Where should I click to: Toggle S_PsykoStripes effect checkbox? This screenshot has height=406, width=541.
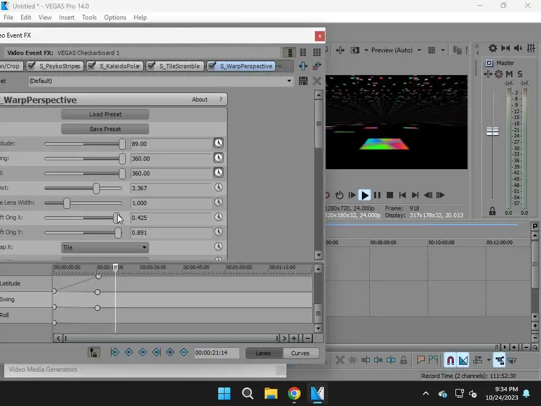31,66
